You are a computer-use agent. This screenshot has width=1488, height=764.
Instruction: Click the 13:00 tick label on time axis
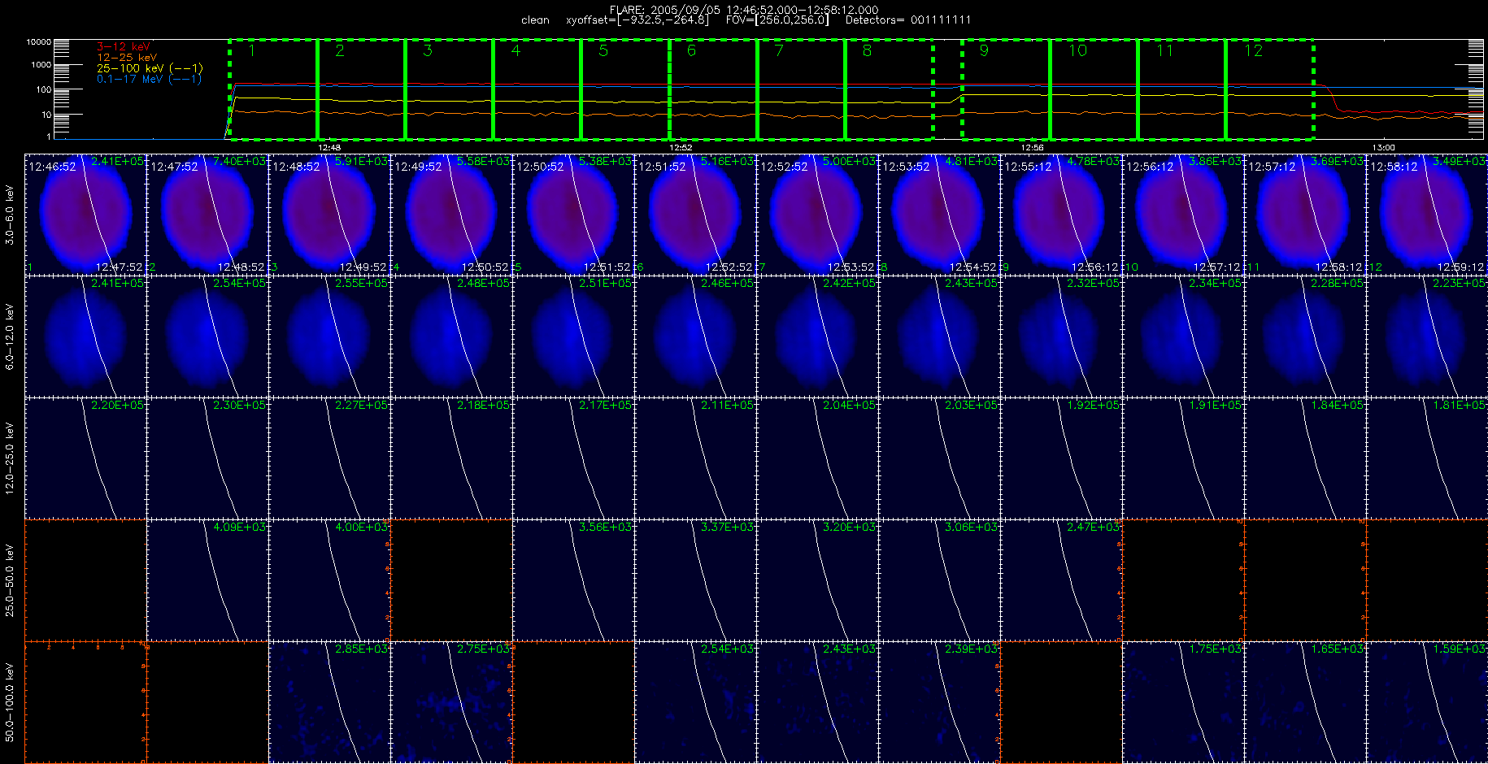click(1383, 148)
